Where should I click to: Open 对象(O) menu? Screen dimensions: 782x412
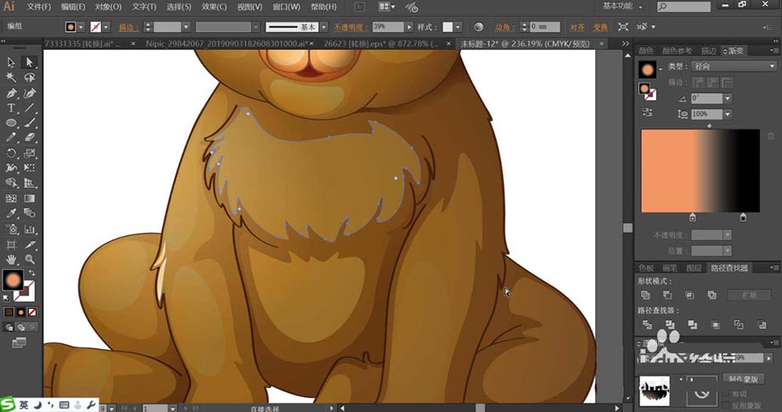108,7
